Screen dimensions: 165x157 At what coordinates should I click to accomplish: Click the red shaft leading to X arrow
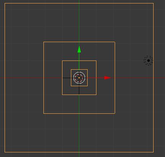tap(96, 78)
